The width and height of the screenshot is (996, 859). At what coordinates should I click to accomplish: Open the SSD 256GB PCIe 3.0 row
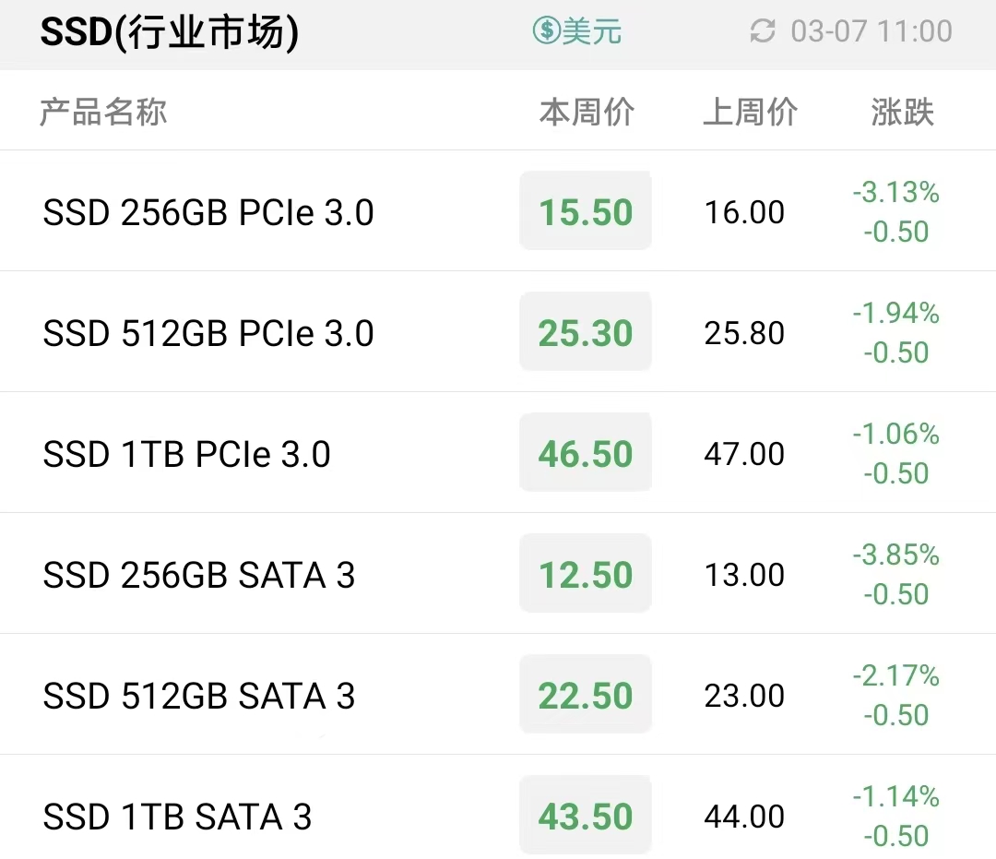pos(498,211)
